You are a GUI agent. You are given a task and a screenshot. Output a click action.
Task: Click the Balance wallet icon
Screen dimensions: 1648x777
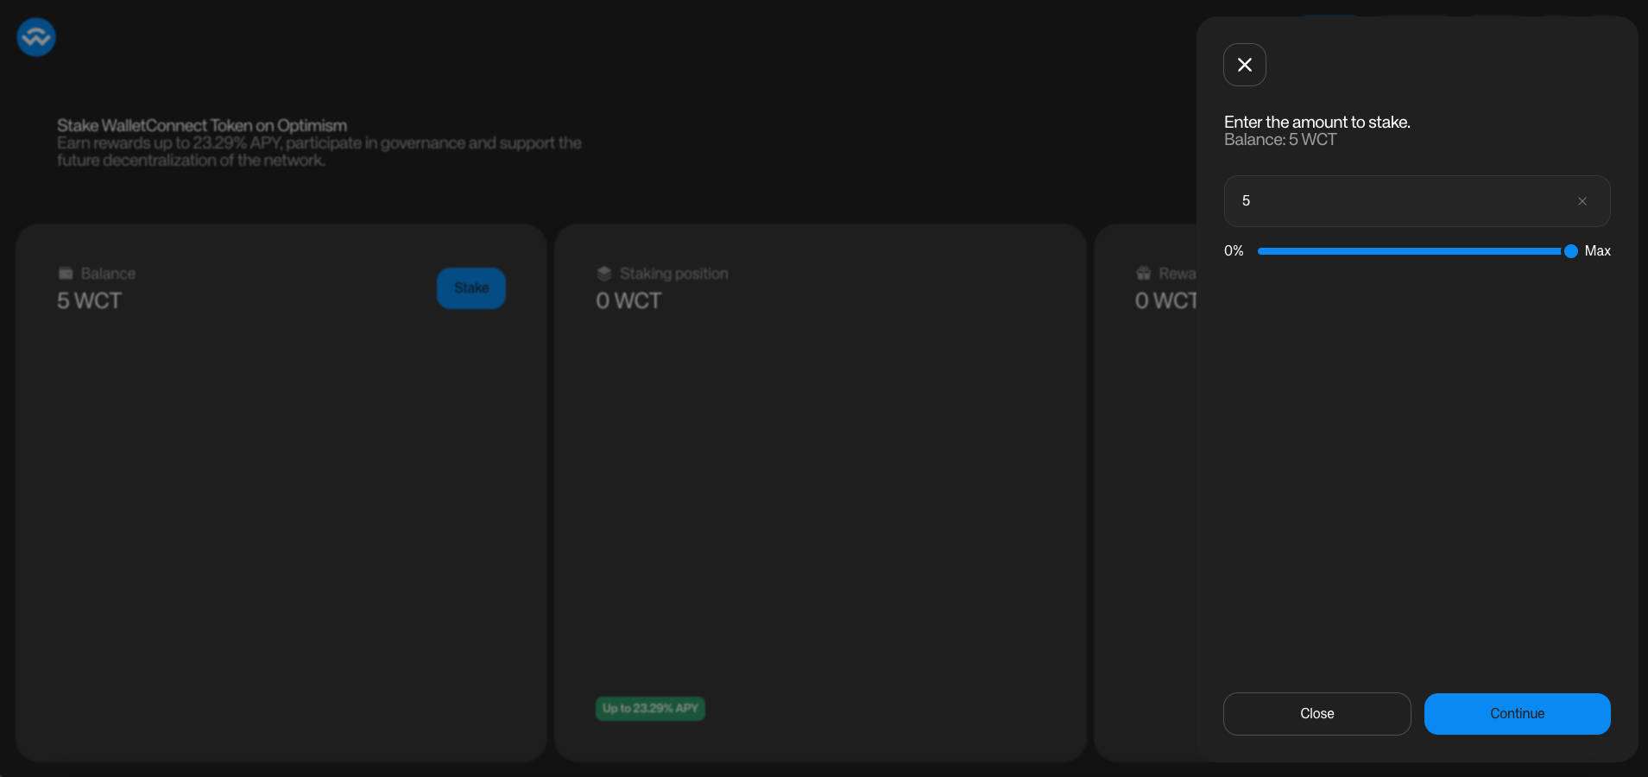tap(66, 274)
